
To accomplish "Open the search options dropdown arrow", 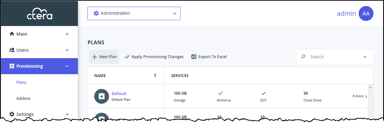I will 365,57.
